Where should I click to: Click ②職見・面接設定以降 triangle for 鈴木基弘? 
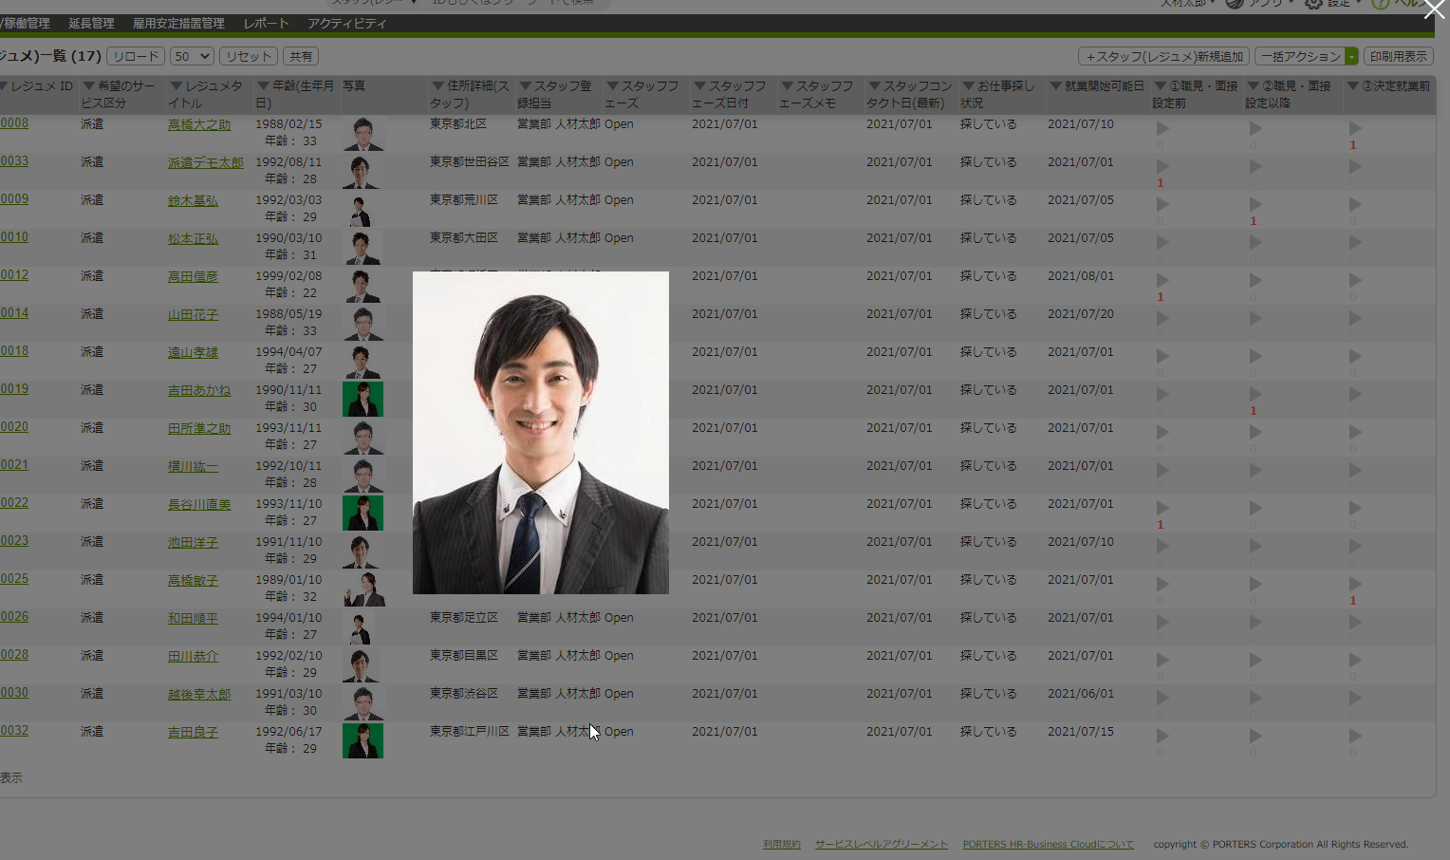(1255, 202)
